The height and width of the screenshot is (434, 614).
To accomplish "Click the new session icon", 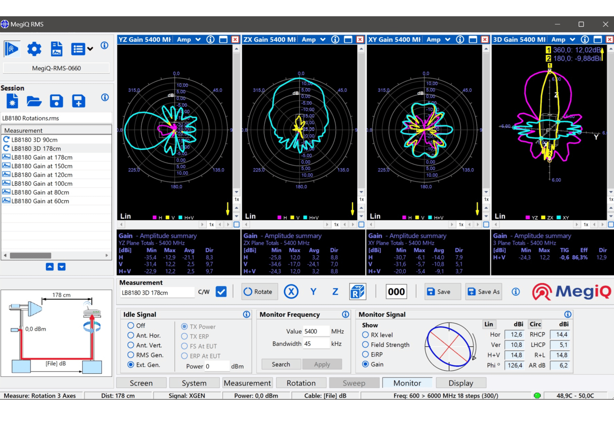I will click(12, 101).
